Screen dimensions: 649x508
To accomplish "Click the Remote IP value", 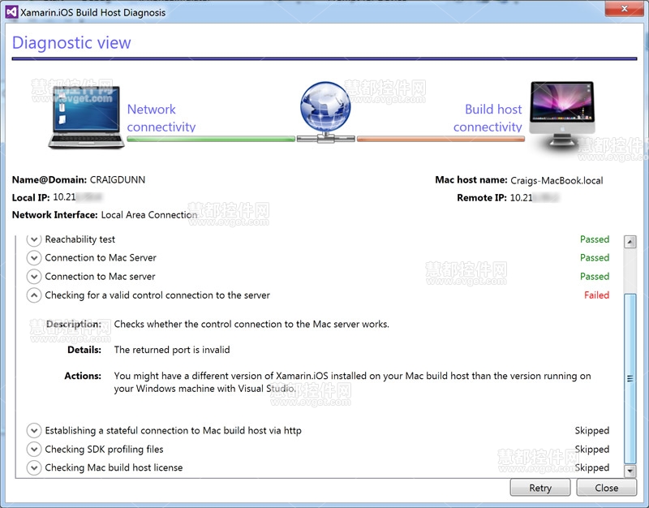I will [535, 197].
